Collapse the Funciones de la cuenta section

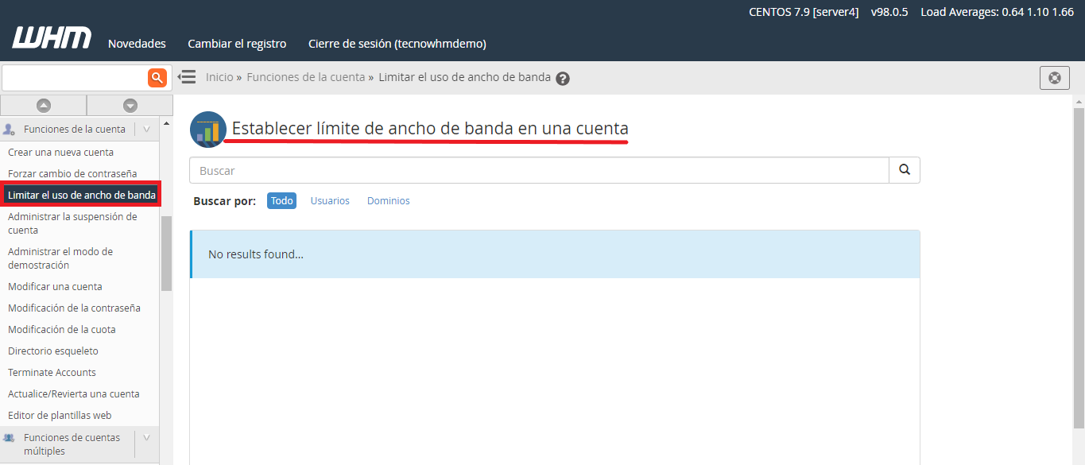(x=146, y=129)
